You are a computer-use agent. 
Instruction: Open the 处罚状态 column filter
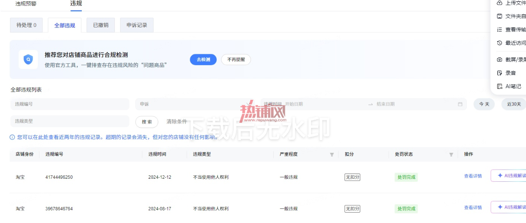tap(451, 154)
